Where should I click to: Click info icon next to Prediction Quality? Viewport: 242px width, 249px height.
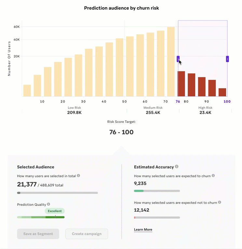(48, 204)
